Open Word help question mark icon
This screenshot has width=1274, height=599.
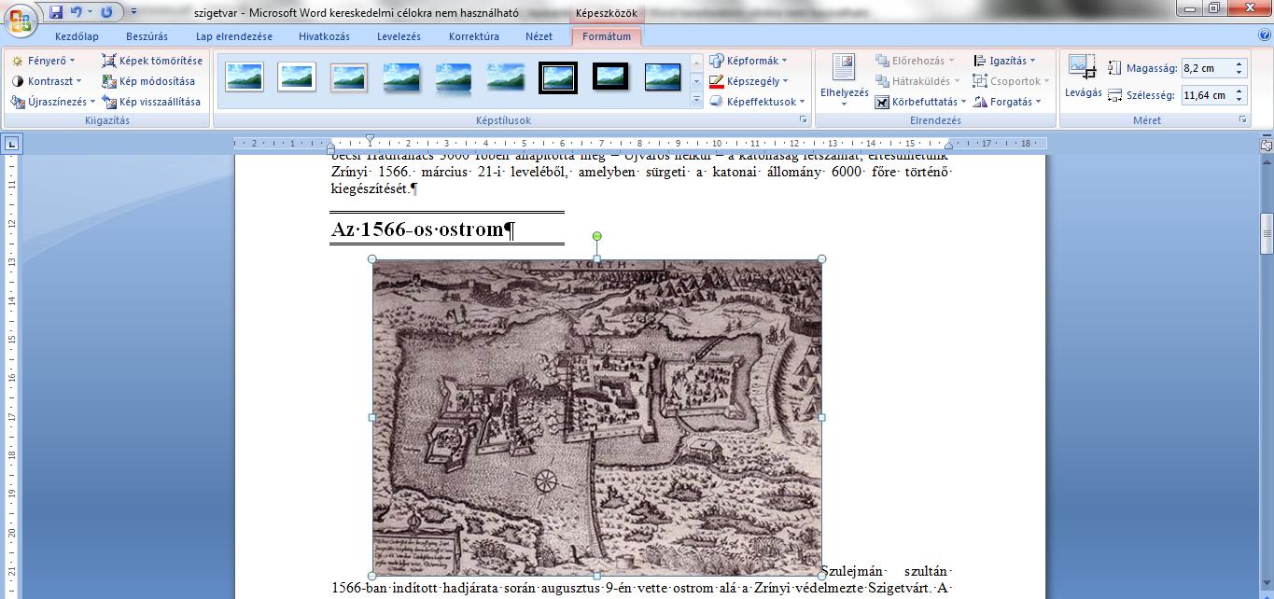tap(1265, 35)
